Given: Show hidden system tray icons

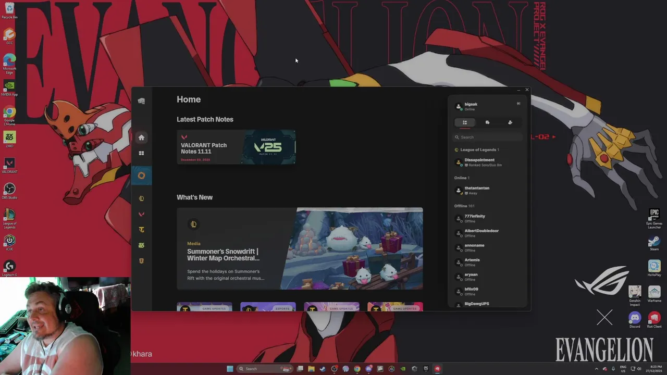Looking at the screenshot, I should click(x=597, y=369).
